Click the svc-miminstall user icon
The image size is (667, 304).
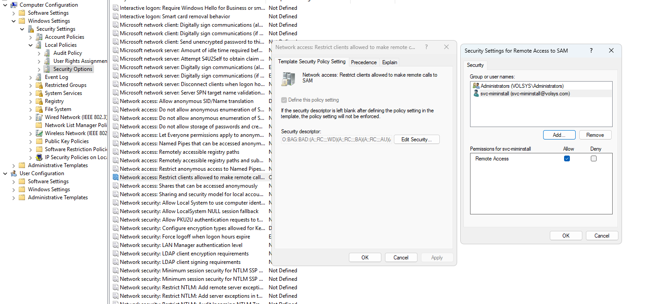coord(476,94)
